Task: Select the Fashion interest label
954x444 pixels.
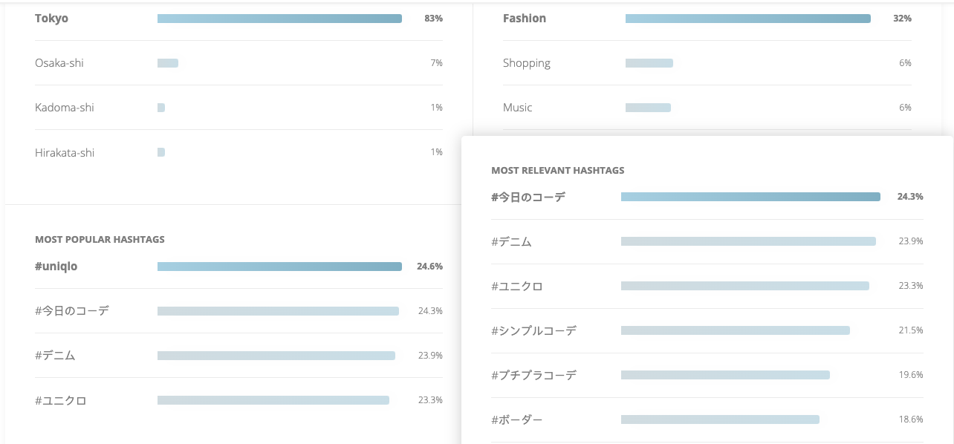Action: (525, 19)
